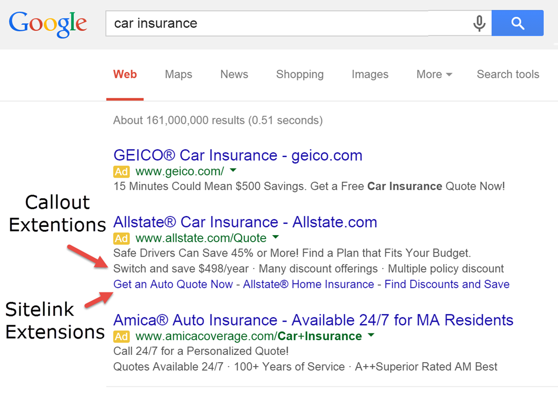Click the Ad badge beside www.amicacoverage.com
The height and width of the screenshot is (400, 558).
[121, 336]
